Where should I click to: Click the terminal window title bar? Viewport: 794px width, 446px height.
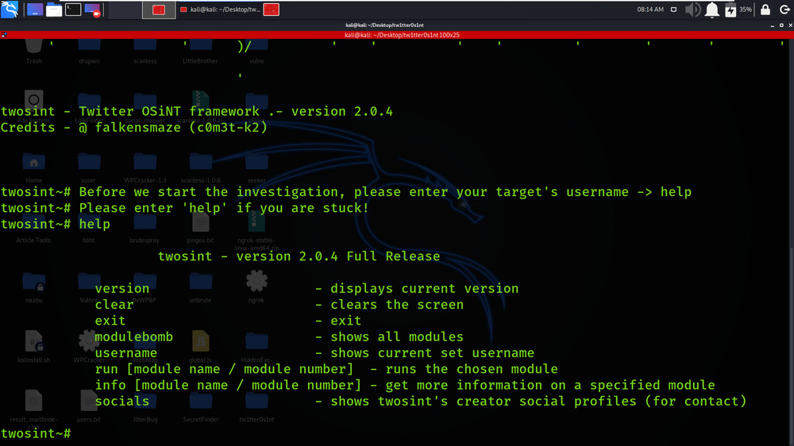click(x=384, y=25)
